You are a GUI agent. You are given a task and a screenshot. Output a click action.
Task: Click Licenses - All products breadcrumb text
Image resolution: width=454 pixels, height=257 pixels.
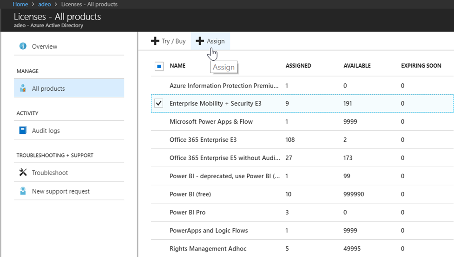pyautogui.click(x=89, y=4)
